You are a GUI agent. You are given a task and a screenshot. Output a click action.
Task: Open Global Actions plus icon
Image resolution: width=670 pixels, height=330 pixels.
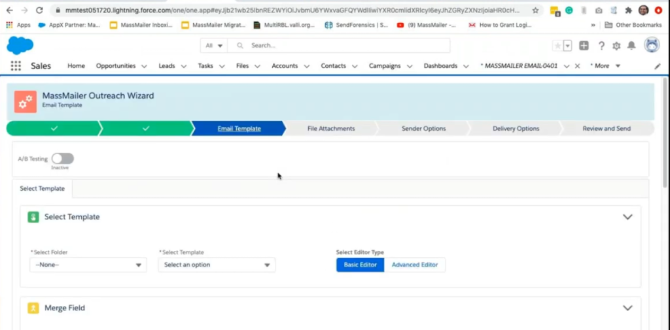pos(584,46)
